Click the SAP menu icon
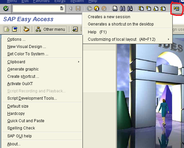The width and height of the screenshot is (184, 148). (15, 29)
